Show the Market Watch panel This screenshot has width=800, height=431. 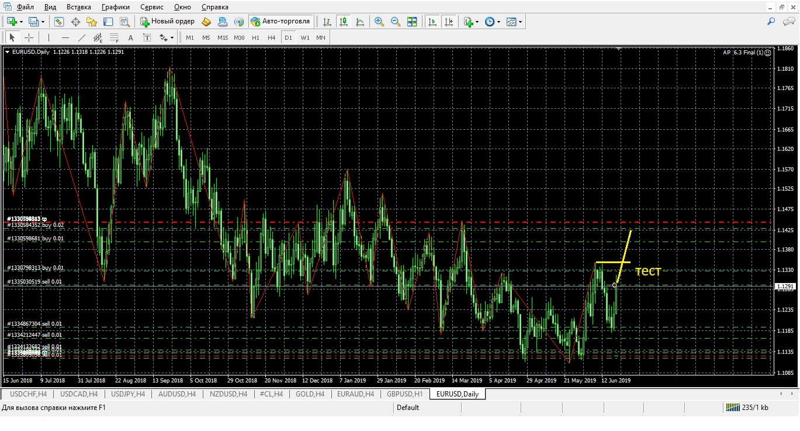[59, 22]
